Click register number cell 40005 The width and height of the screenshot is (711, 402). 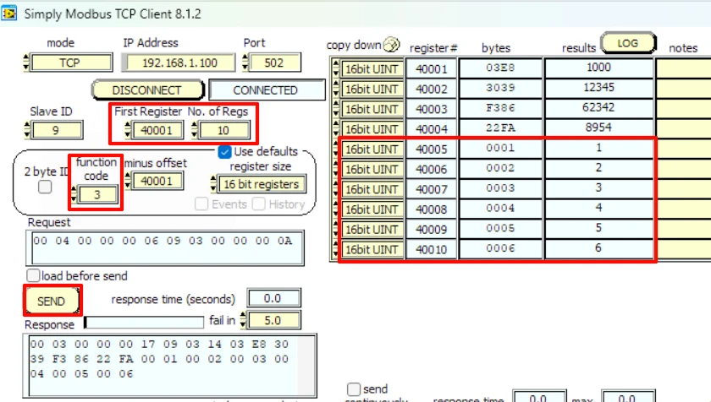click(x=431, y=149)
